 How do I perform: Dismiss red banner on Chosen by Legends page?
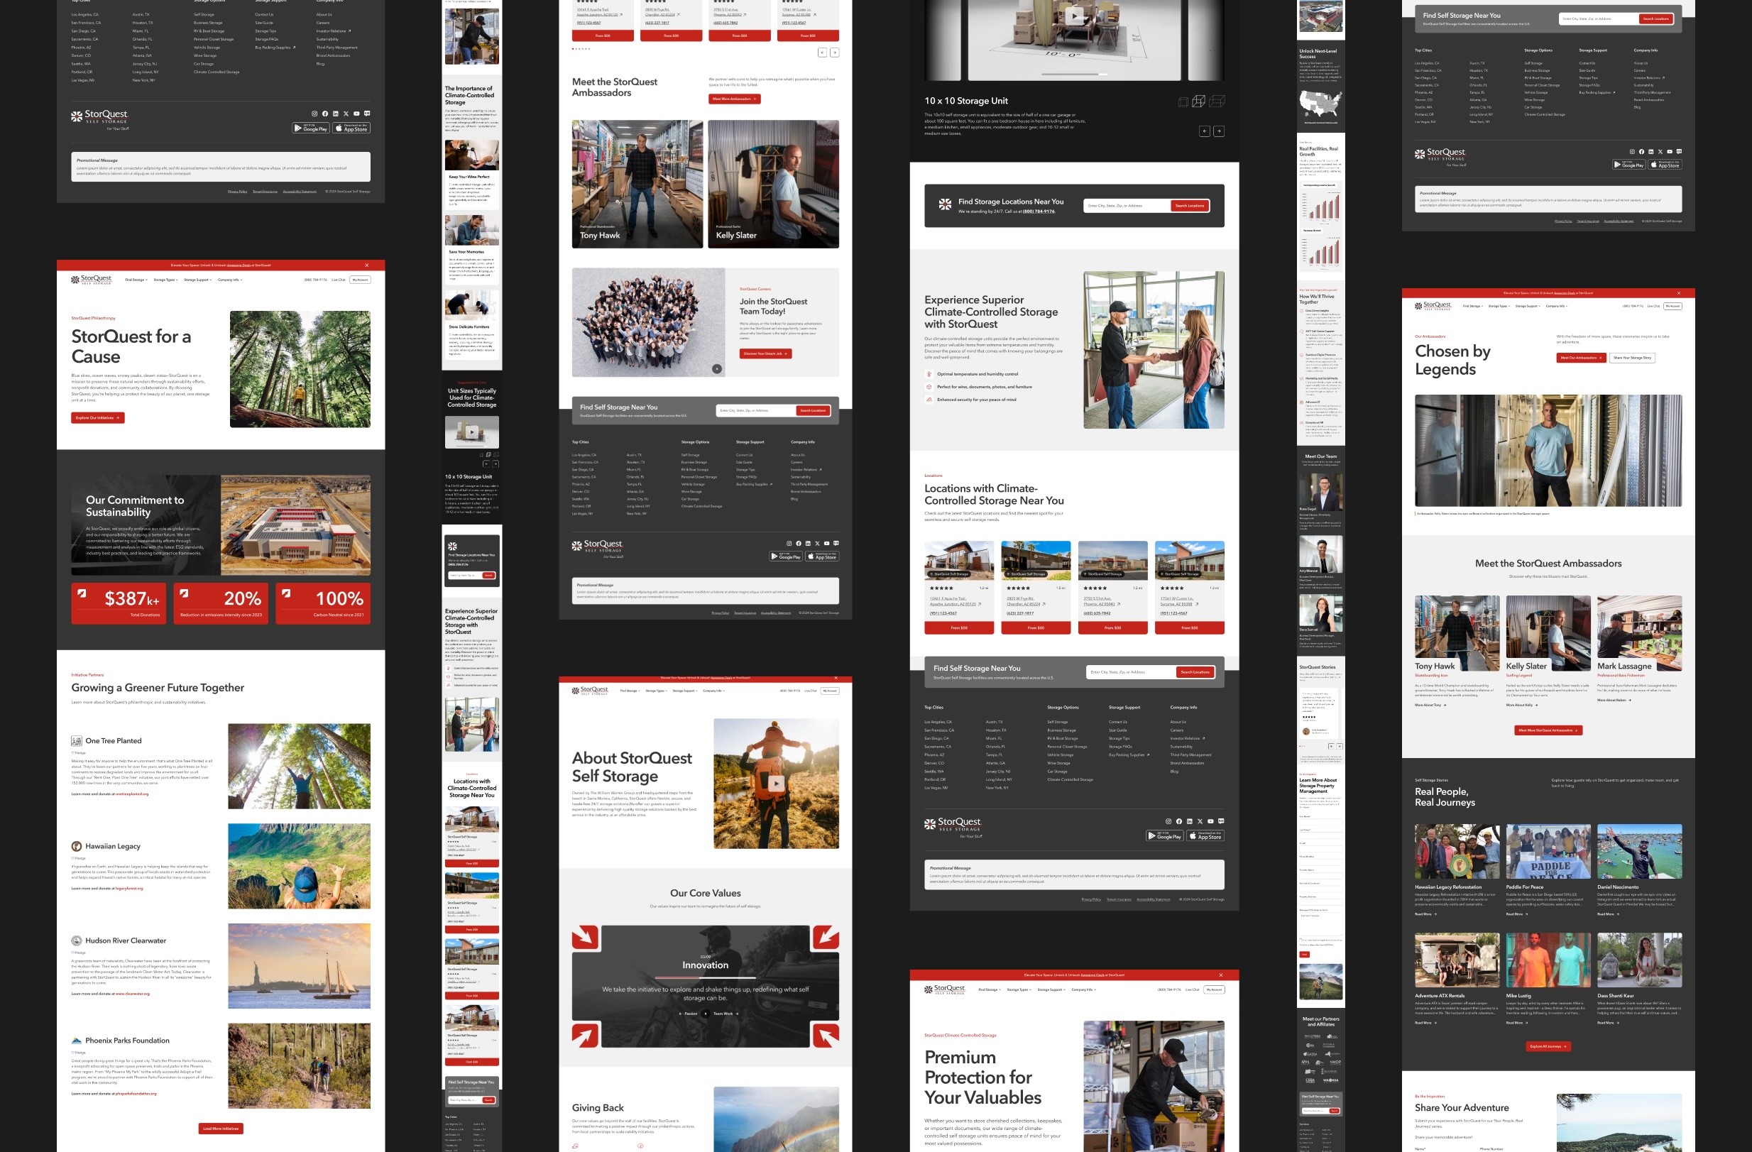coord(1678,293)
